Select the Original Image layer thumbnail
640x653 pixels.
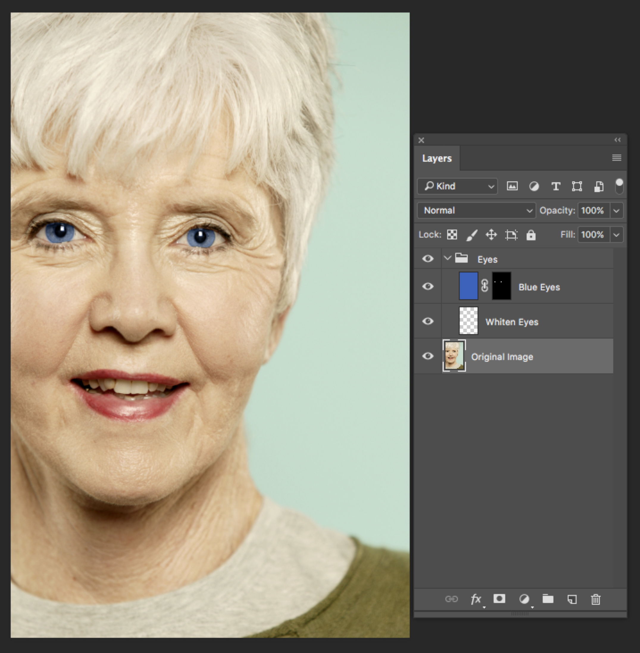click(x=454, y=356)
